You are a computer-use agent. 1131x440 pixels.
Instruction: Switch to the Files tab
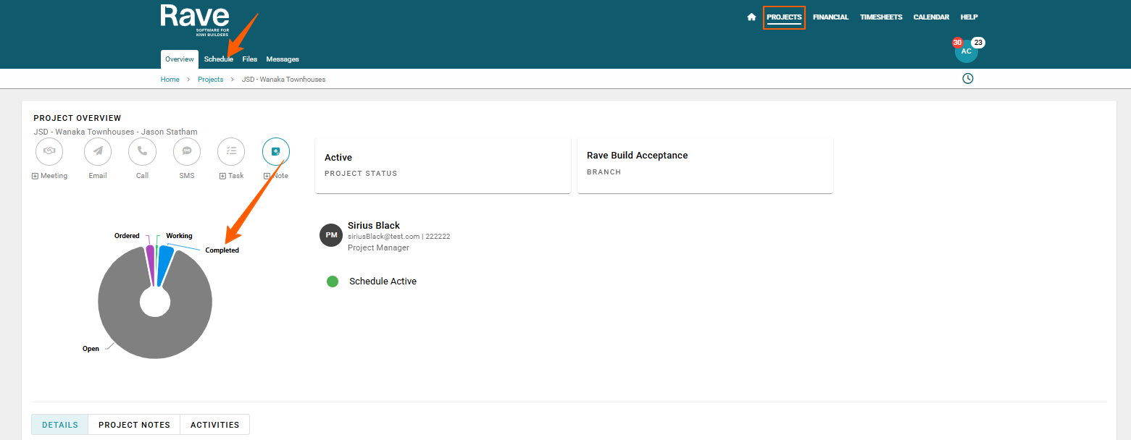point(250,59)
